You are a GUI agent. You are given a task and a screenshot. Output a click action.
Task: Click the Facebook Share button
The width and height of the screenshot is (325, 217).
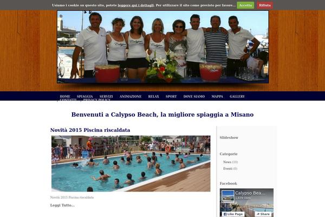[x=263, y=214]
